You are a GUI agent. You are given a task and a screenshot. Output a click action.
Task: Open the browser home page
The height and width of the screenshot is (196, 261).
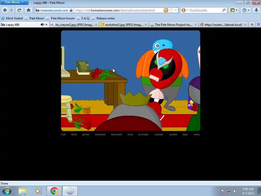[29, 10]
